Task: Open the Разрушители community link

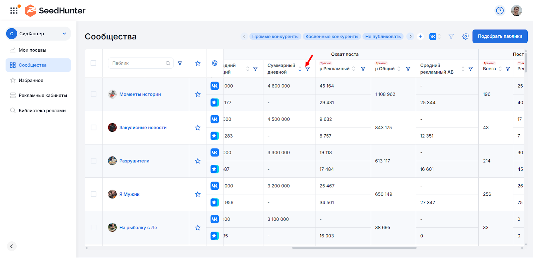Action: click(x=134, y=161)
